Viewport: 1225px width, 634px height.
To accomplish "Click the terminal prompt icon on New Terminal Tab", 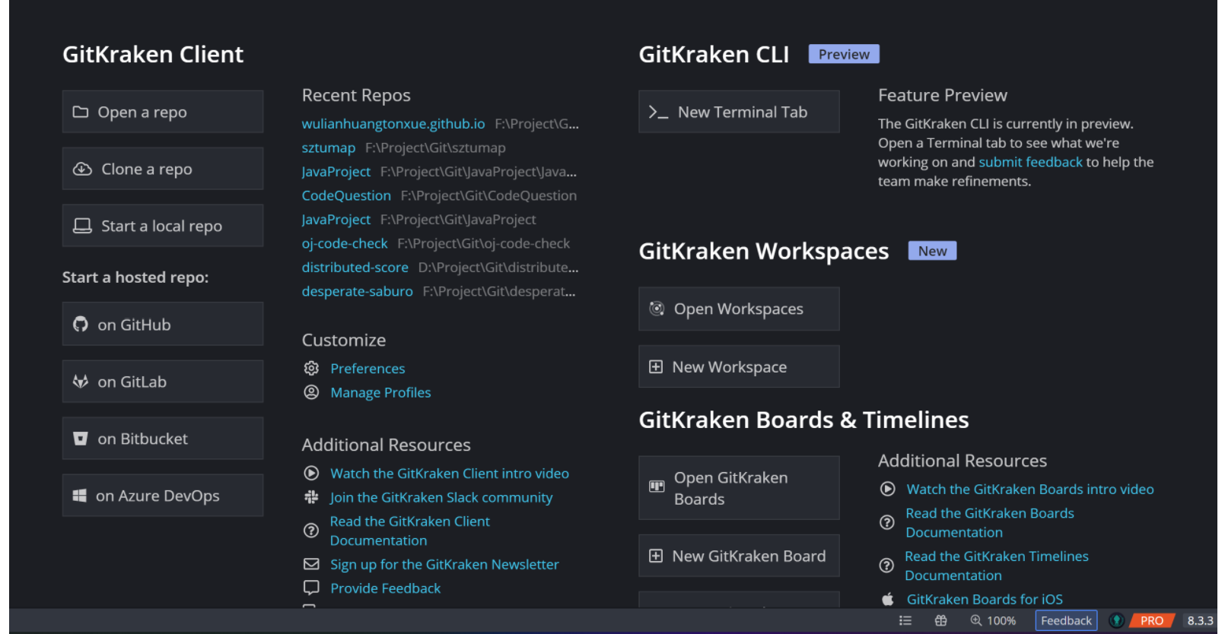I will [658, 113].
